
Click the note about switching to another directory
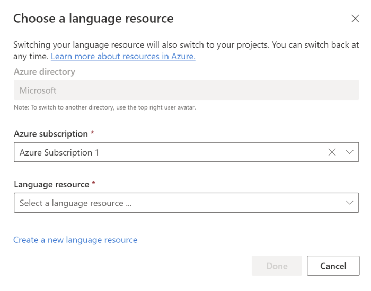[105, 107]
